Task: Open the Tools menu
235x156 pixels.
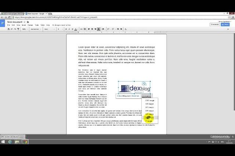Action: pyautogui.click(x=37, y=25)
